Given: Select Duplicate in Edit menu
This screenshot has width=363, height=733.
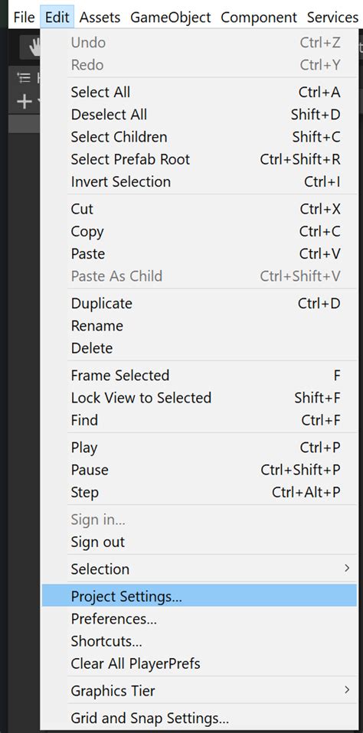Looking at the screenshot, I should click(x=199, y=304).
